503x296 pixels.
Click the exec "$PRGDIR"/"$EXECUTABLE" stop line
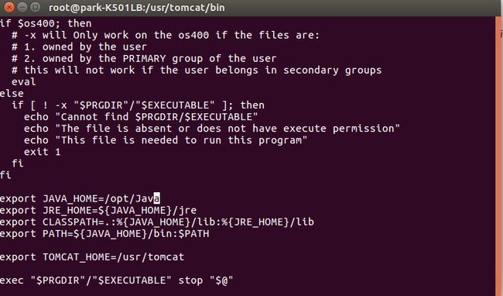116,281
